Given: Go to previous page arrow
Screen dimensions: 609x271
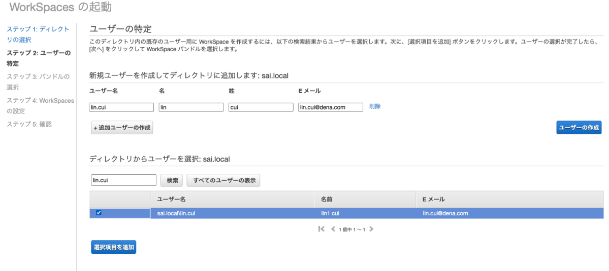Looking at the screenshot, I should click(333, 229).
